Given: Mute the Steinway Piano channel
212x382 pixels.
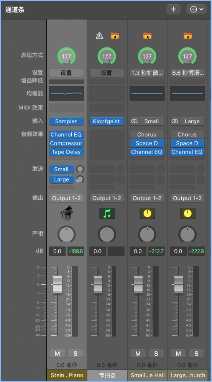Looking at the screenshot, I should click(58, 354).
